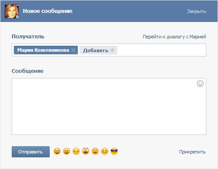Insert the shocked screaming emoji
The height and width of the screenshot is (169, 218).
tap(86, 151)
